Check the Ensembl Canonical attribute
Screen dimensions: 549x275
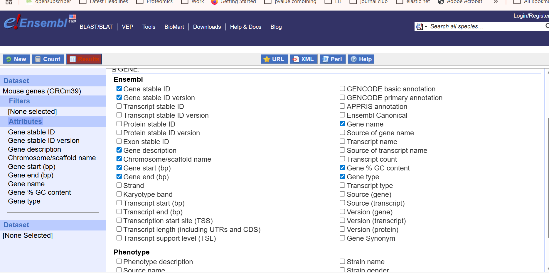pos(342,115)
